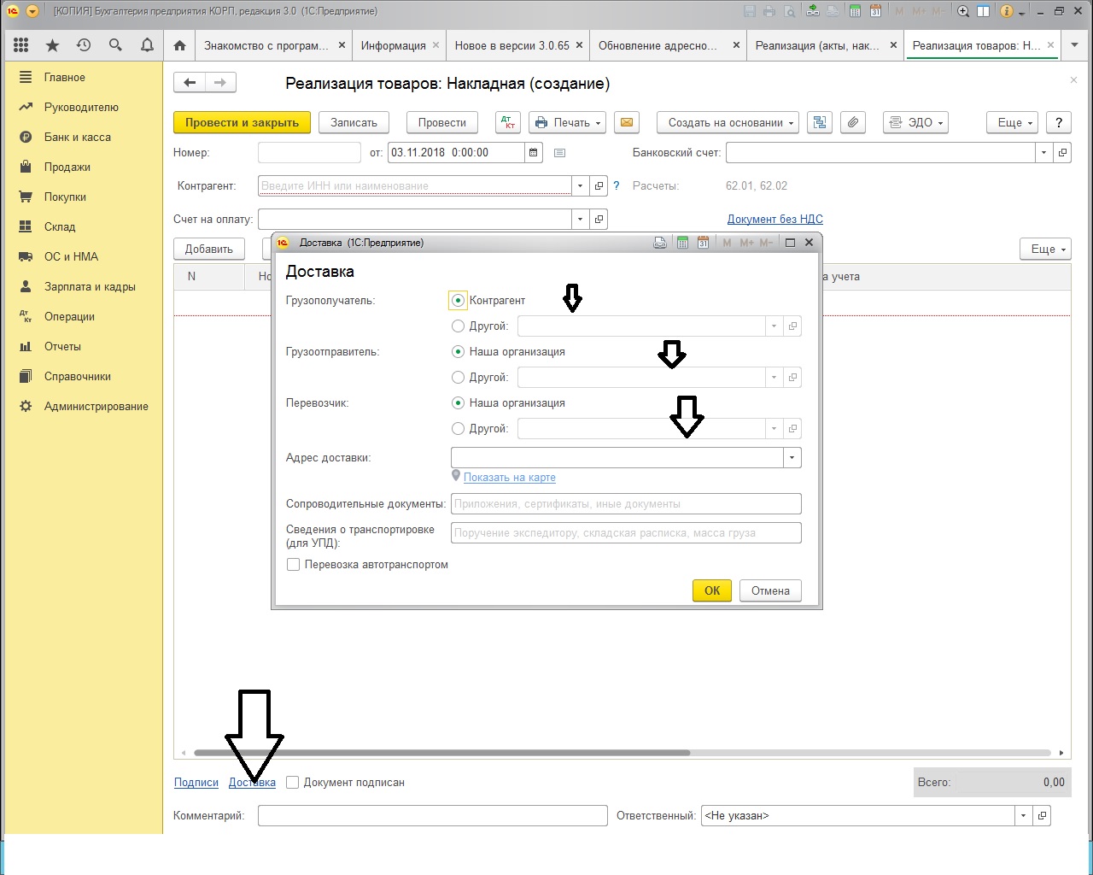The image size is (1093, 875).
Task: Open Favorites star icon
Action: (52, 45)
